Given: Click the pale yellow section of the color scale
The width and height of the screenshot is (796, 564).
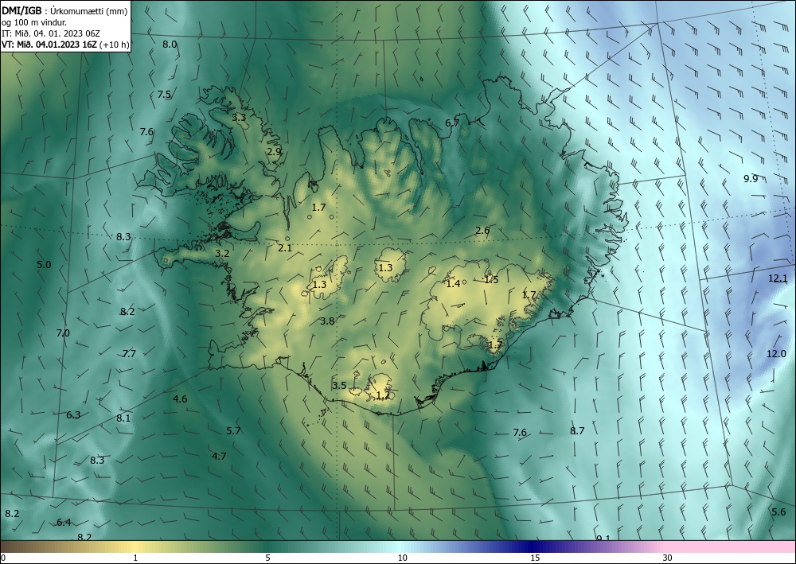Looking at the screenshot, I should 133,546.
